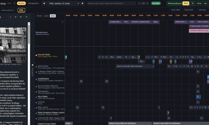
Task: Click the search input field
Action: coord(111,3)
